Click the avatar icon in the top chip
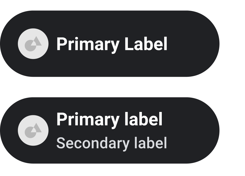 [33, 44]
